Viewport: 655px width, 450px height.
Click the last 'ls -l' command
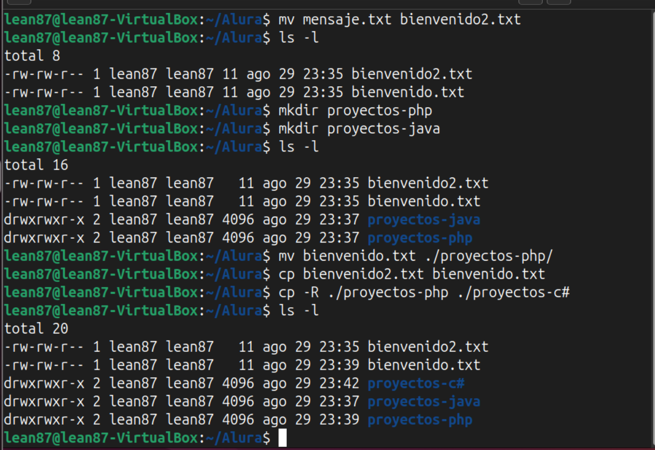pyautogui.click(x=298, y=310)
